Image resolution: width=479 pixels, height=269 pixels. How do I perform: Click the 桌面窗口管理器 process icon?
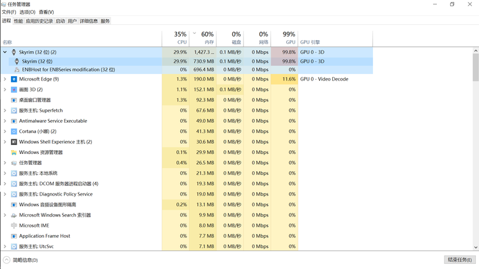14,100
